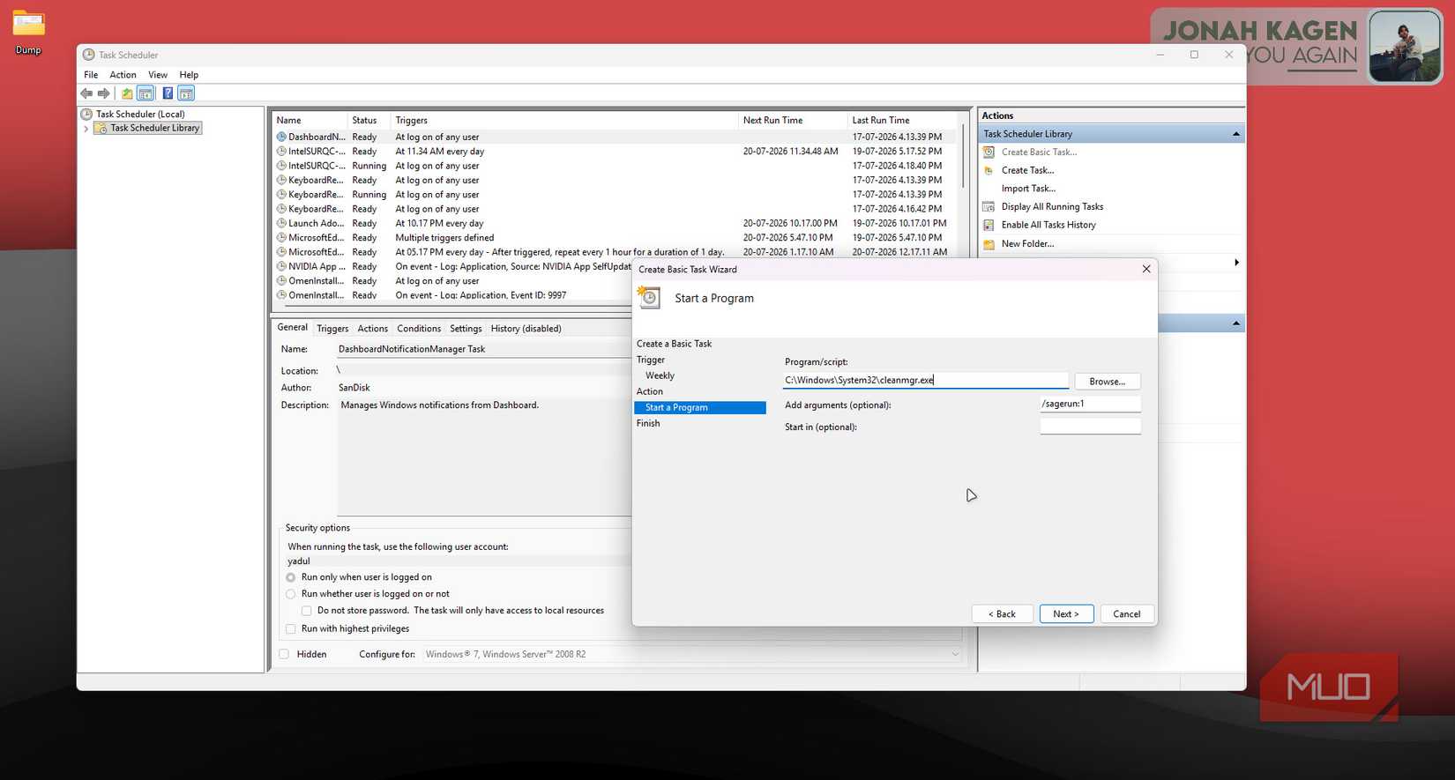1455x780 pixels.
Task: Enable Run with highest privileges
Action: [x=291, y=629]
